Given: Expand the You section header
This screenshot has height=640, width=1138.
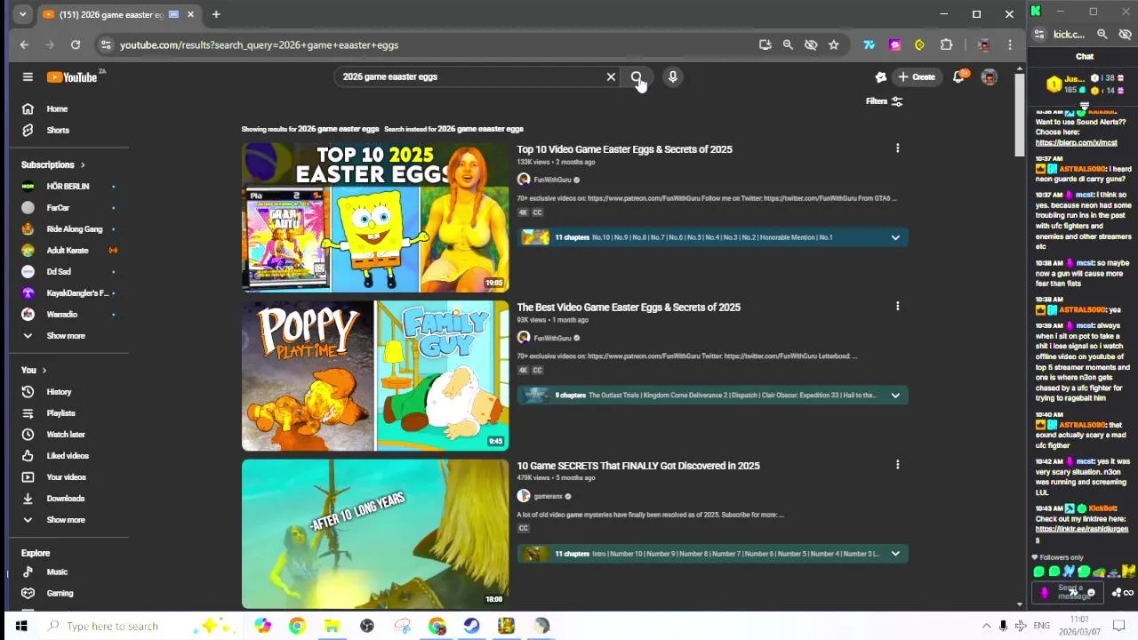Looking at the screenshot, I should [34, 371].
